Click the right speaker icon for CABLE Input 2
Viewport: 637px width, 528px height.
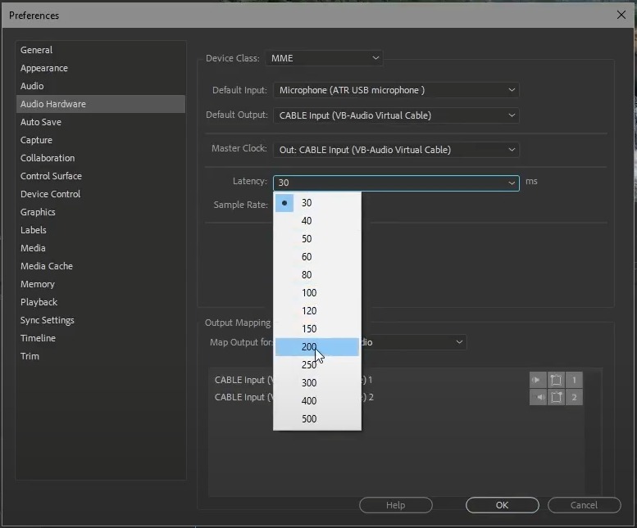pyautogui.click(x=538, y=398)
